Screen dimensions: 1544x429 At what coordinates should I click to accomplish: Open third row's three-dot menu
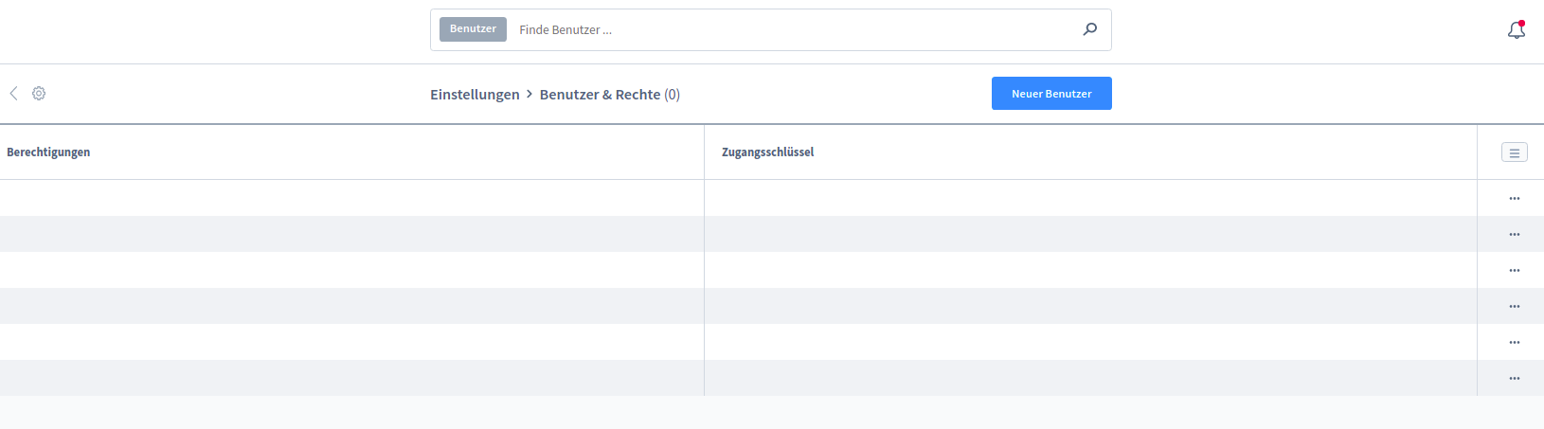[x=1514, y=271]
